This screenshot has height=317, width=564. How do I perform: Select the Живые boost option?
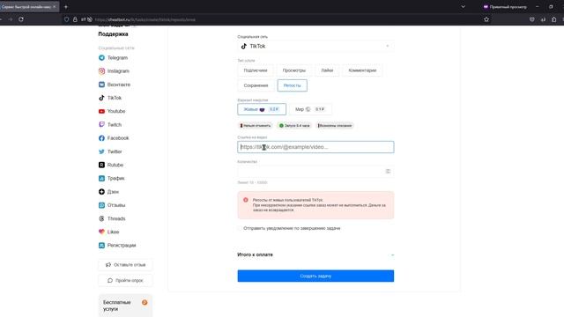coord(262,109)
